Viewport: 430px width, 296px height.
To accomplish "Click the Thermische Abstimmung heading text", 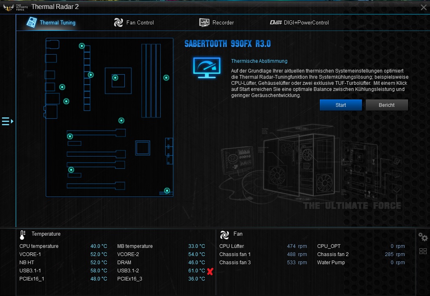I will click(x=259, y=61).
